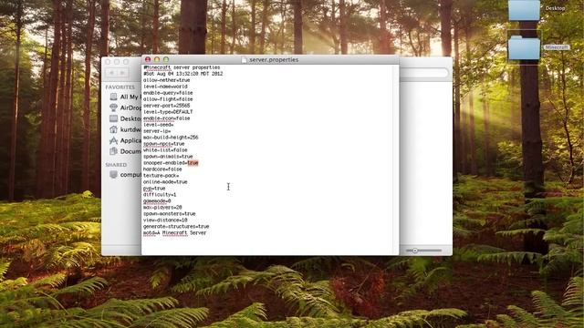Screen dimensions: 584x328
Task: Click the line 'spawn-monsters=true'
Action: tap(170, 214)
